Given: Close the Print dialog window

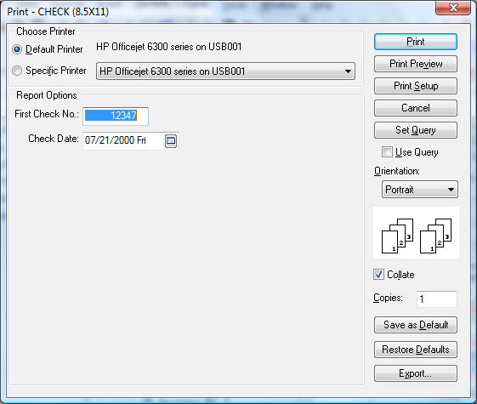Looking at the screenshot, I should click(453, 8).
